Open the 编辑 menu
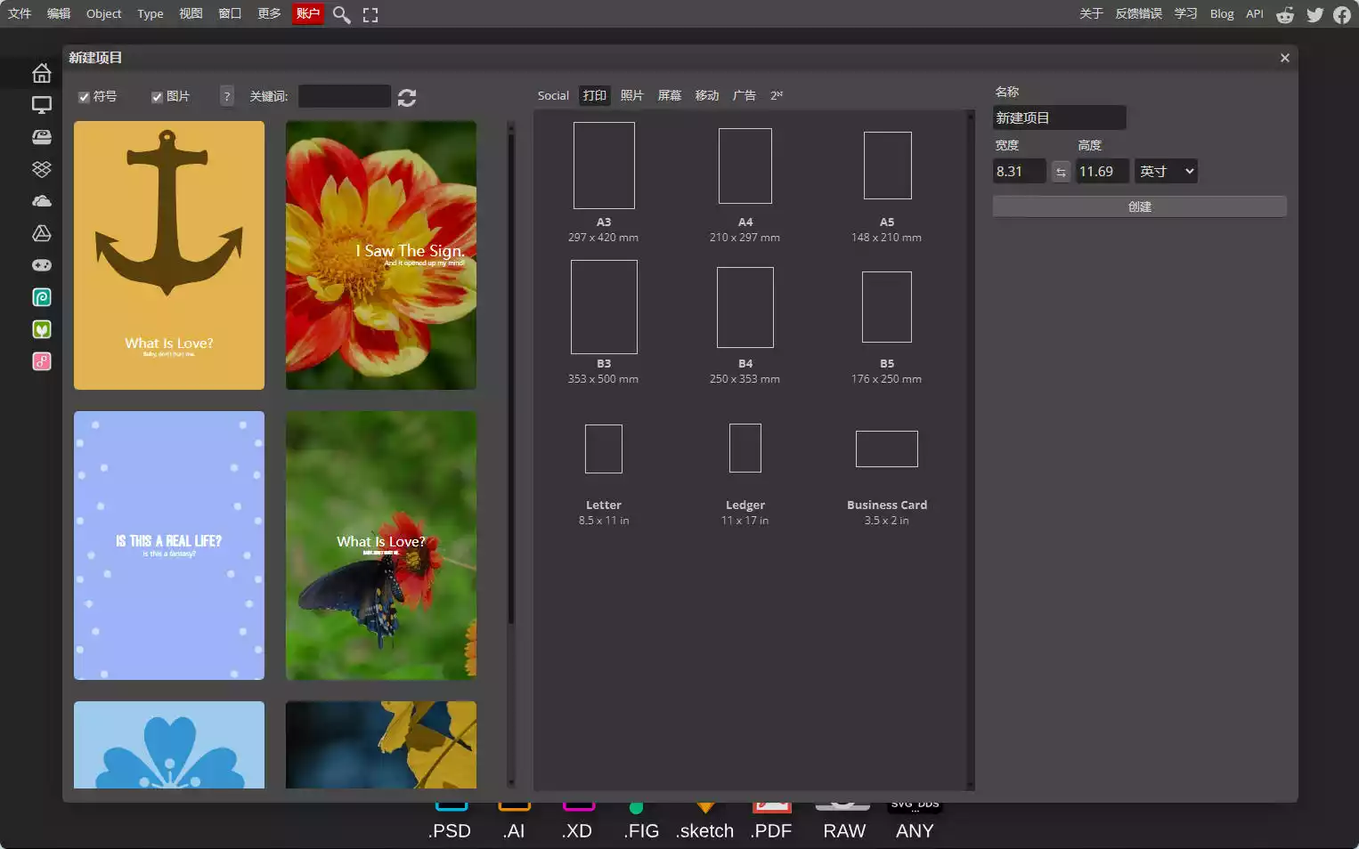Screen dimensions: 1359x849 59,13
